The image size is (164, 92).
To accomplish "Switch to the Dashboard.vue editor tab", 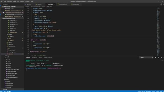I will click(x=63, y=4).
